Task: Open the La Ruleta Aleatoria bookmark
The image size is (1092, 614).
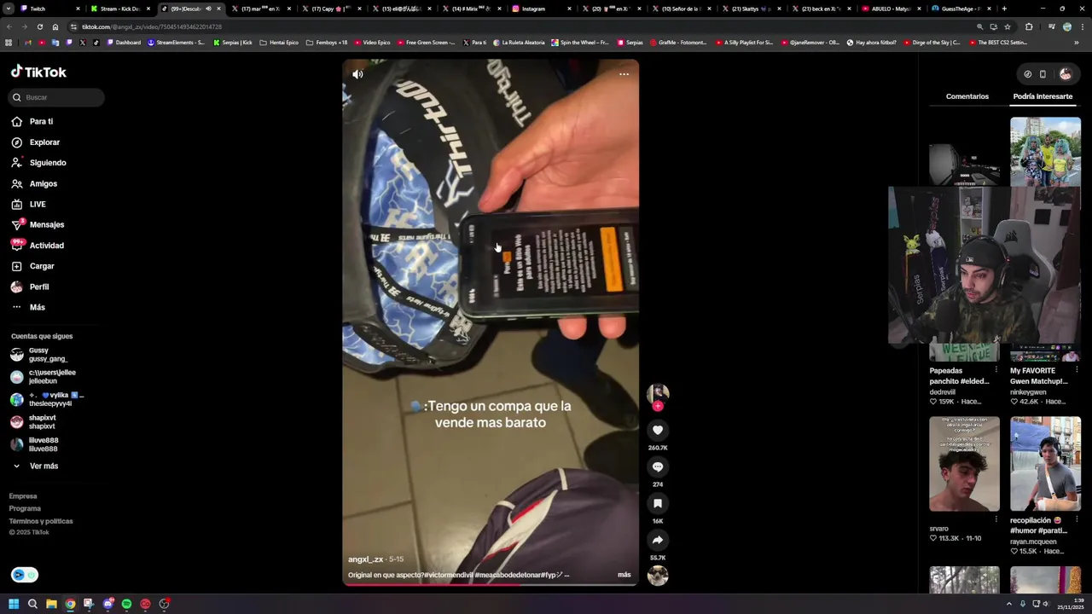Action: (x=519, y=42)
